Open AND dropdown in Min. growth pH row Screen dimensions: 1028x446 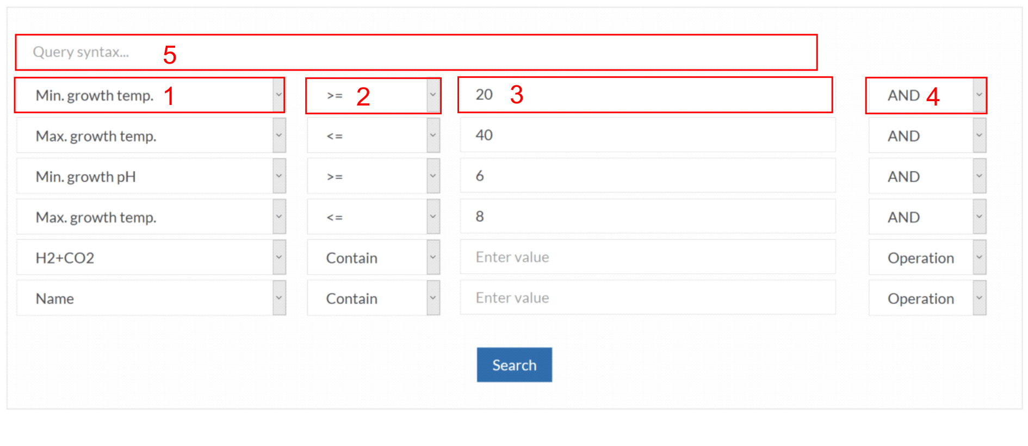point(927,176)
